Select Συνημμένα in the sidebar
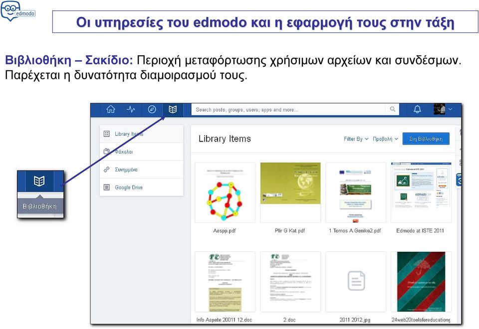This screenshot has height=329, width=479. (141, 169)
